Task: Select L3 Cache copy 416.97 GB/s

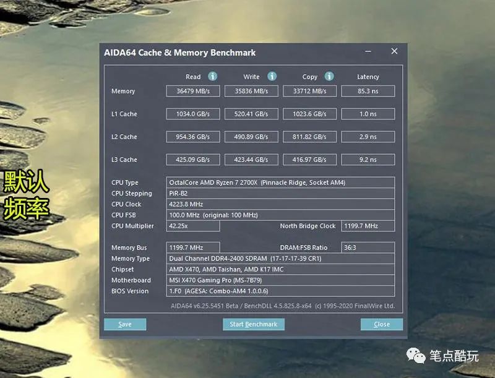Action: pos(310,160)
